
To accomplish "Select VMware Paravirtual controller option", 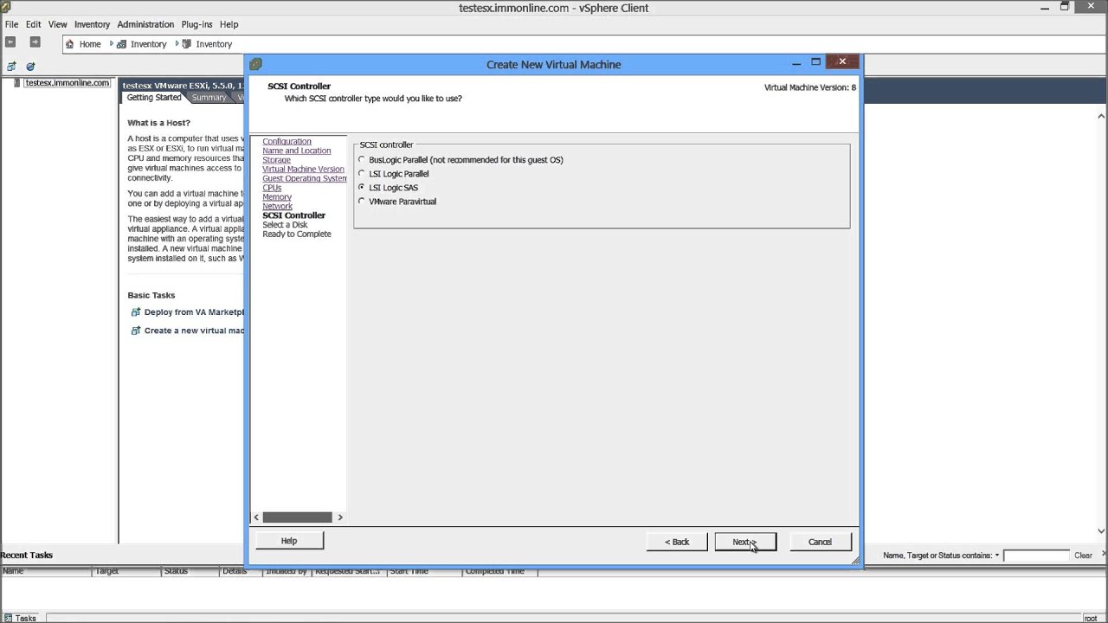I will [x=362, y=202].
